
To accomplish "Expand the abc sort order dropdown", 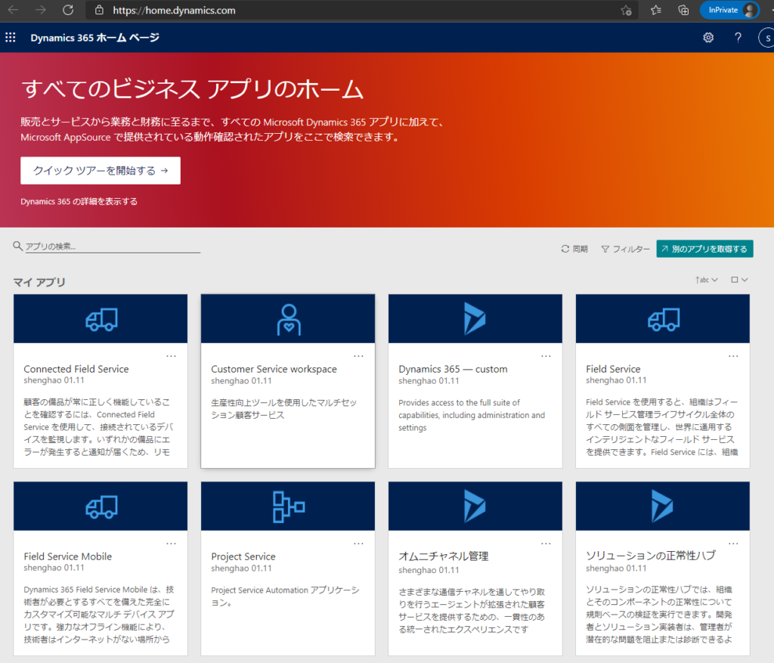I will (707, 280).
